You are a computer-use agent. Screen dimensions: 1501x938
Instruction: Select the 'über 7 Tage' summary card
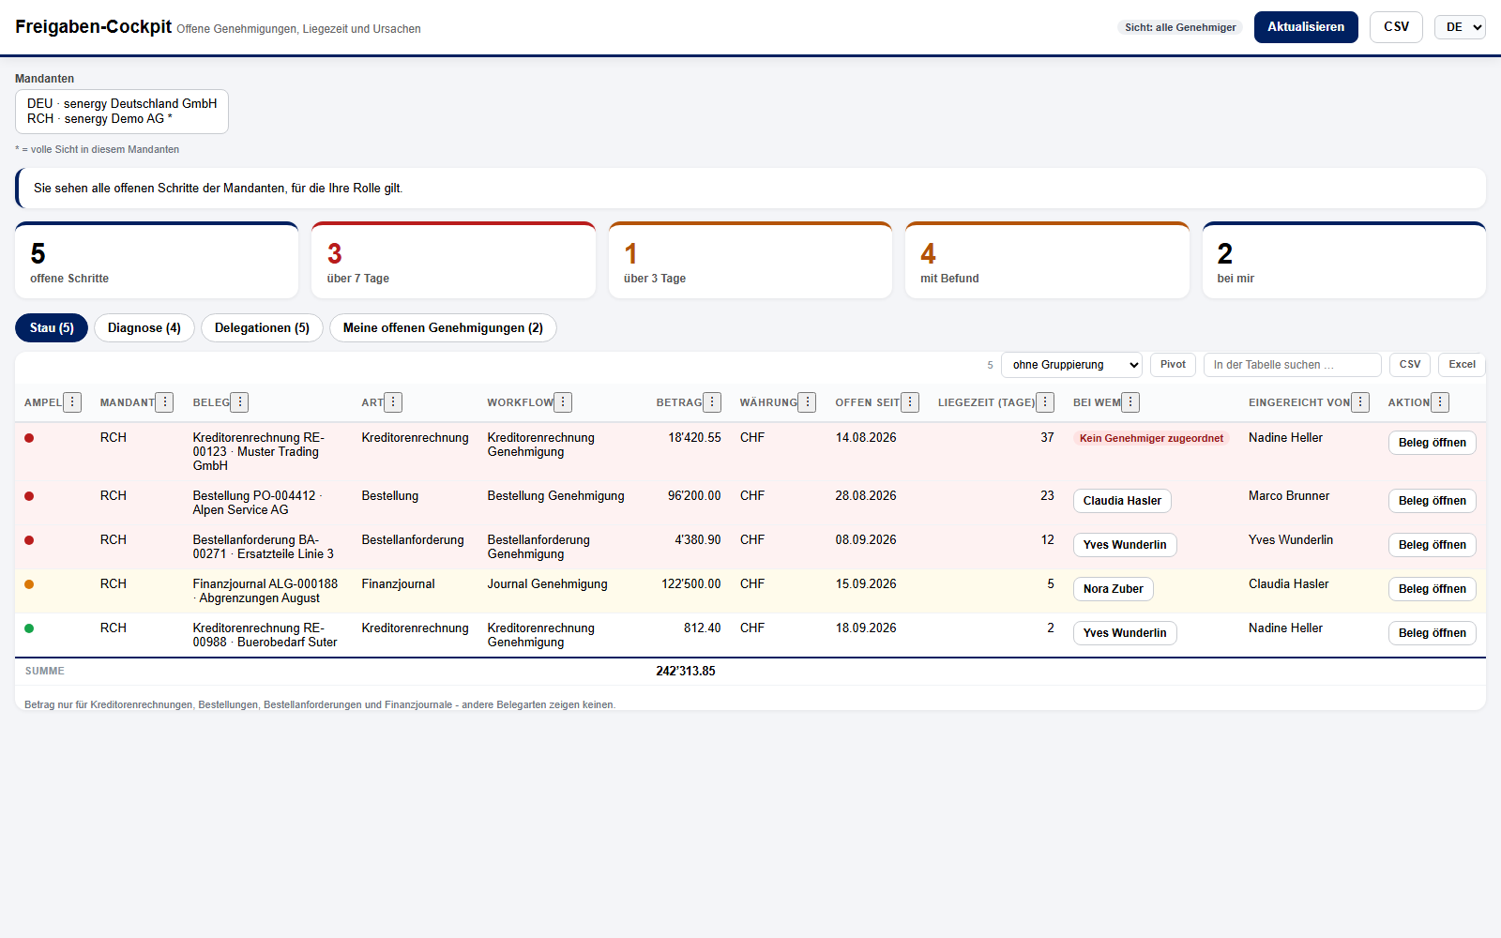tap(453, 261)
